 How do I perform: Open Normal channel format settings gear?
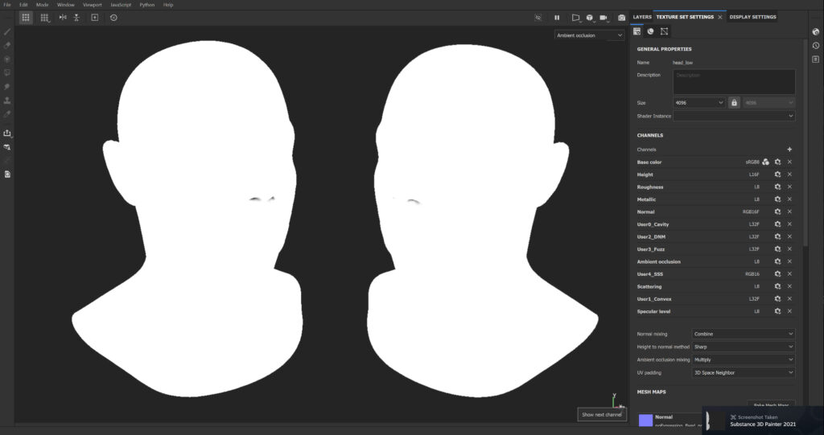[x=777, y=211]
